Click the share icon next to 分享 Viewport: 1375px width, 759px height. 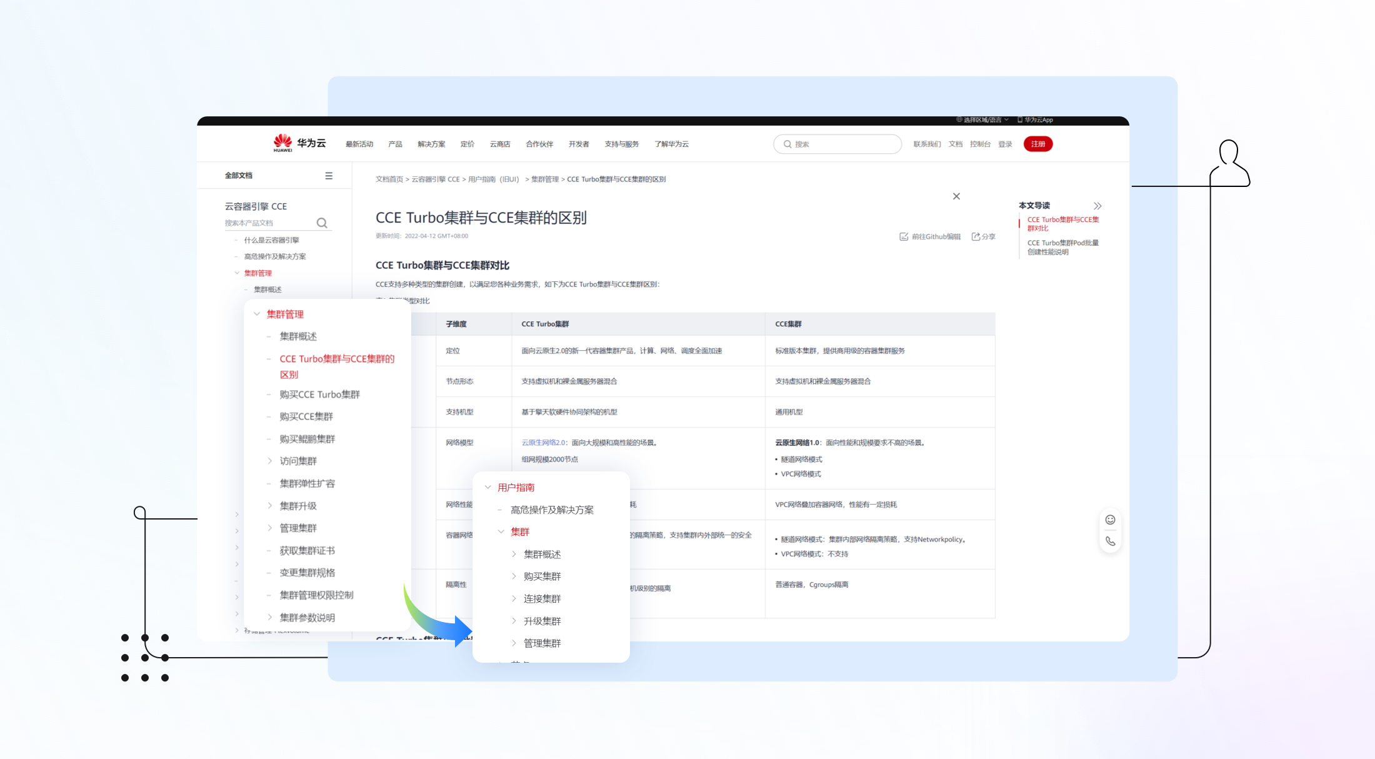point(976,236)
